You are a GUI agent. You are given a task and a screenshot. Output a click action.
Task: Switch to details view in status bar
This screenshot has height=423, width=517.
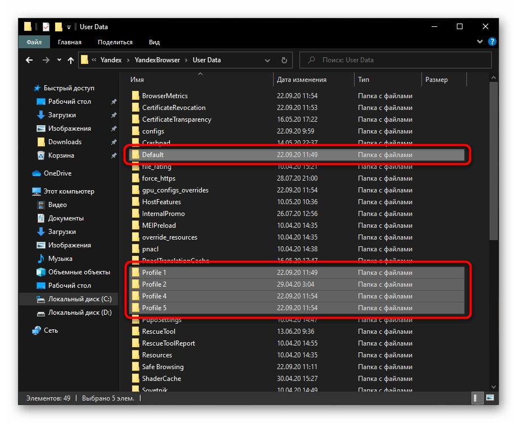click(x=476, y=398)
